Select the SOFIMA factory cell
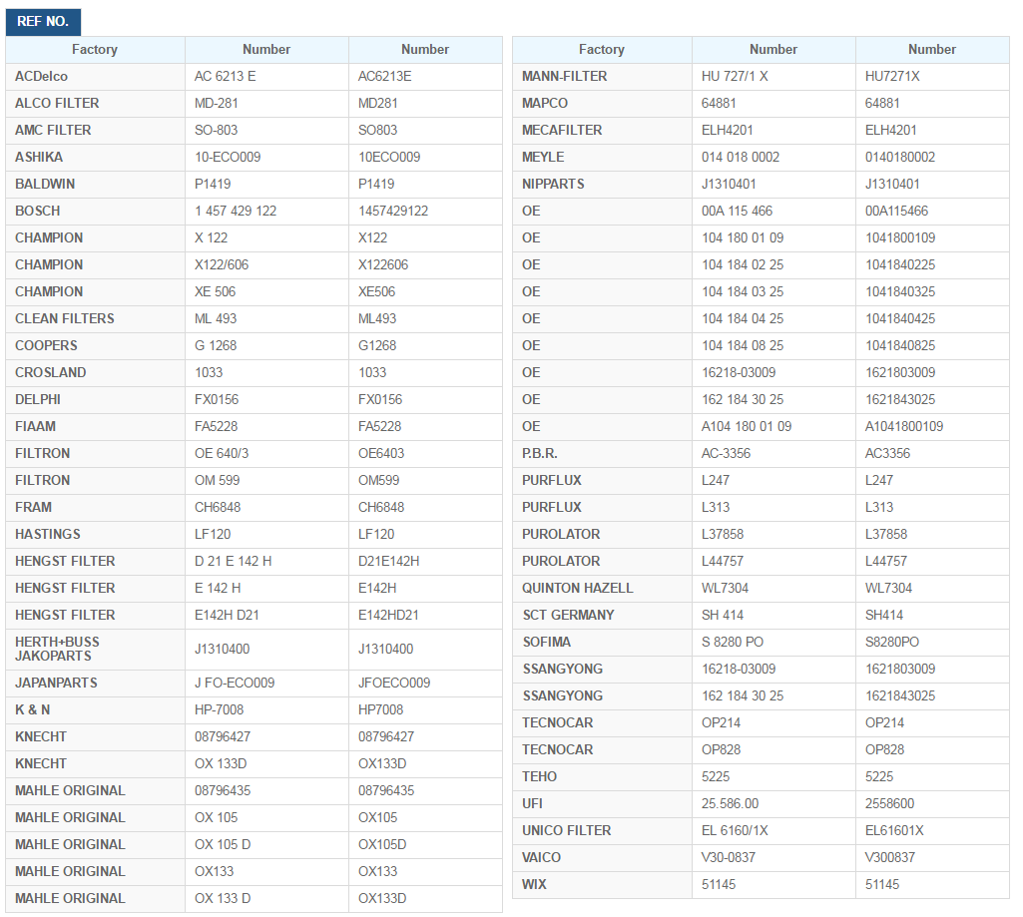1023x917 pixels. point(602,643)
